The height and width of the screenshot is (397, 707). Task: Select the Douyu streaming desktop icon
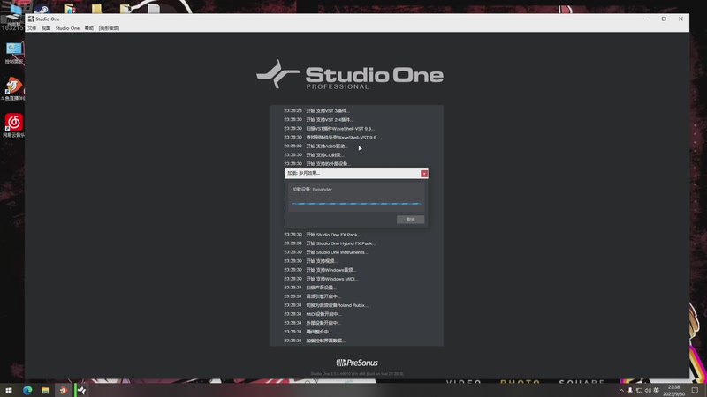(13, 89)
